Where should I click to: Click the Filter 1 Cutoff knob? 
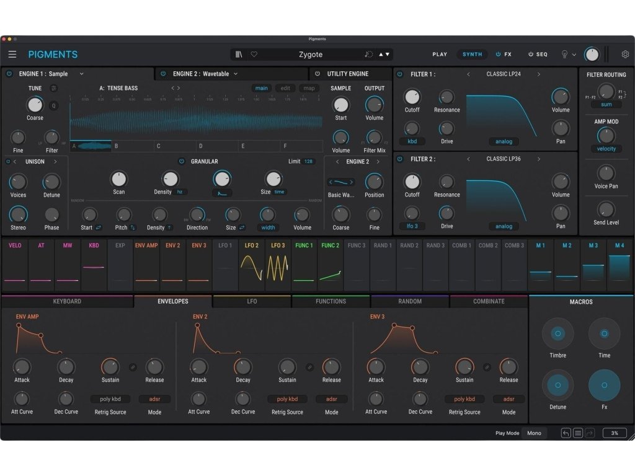[412, 97]
